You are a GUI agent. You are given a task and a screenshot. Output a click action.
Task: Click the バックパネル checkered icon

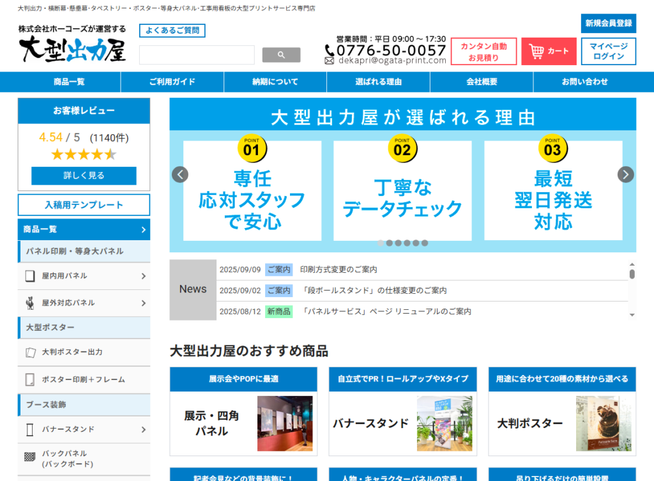tap(29, 457)
